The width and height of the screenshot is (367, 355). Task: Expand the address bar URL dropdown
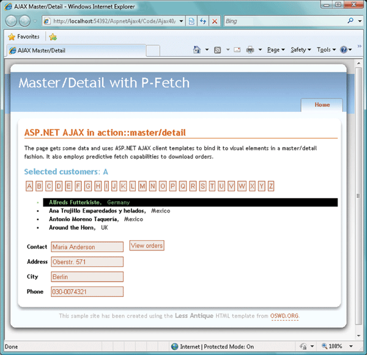(x=181, y=21)
